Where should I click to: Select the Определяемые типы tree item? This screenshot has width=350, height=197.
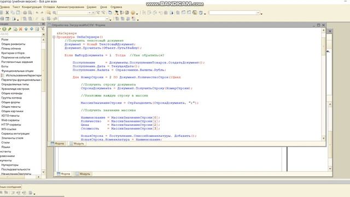[15, 84]
